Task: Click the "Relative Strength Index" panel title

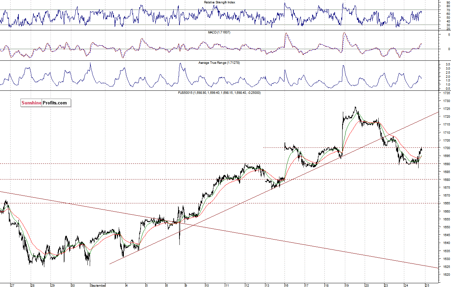Action: click(219, 2)
